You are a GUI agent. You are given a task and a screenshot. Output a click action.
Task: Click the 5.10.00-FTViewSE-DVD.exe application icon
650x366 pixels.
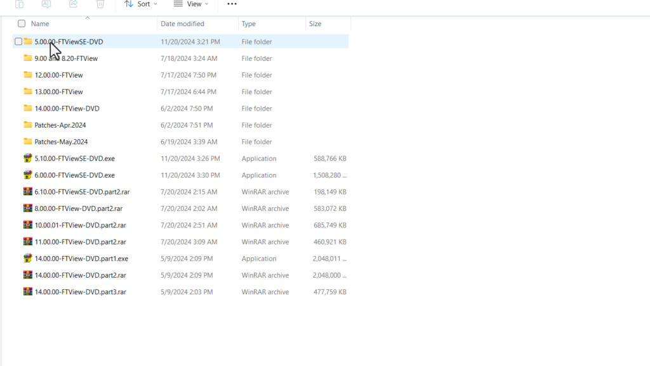[28, 158]
